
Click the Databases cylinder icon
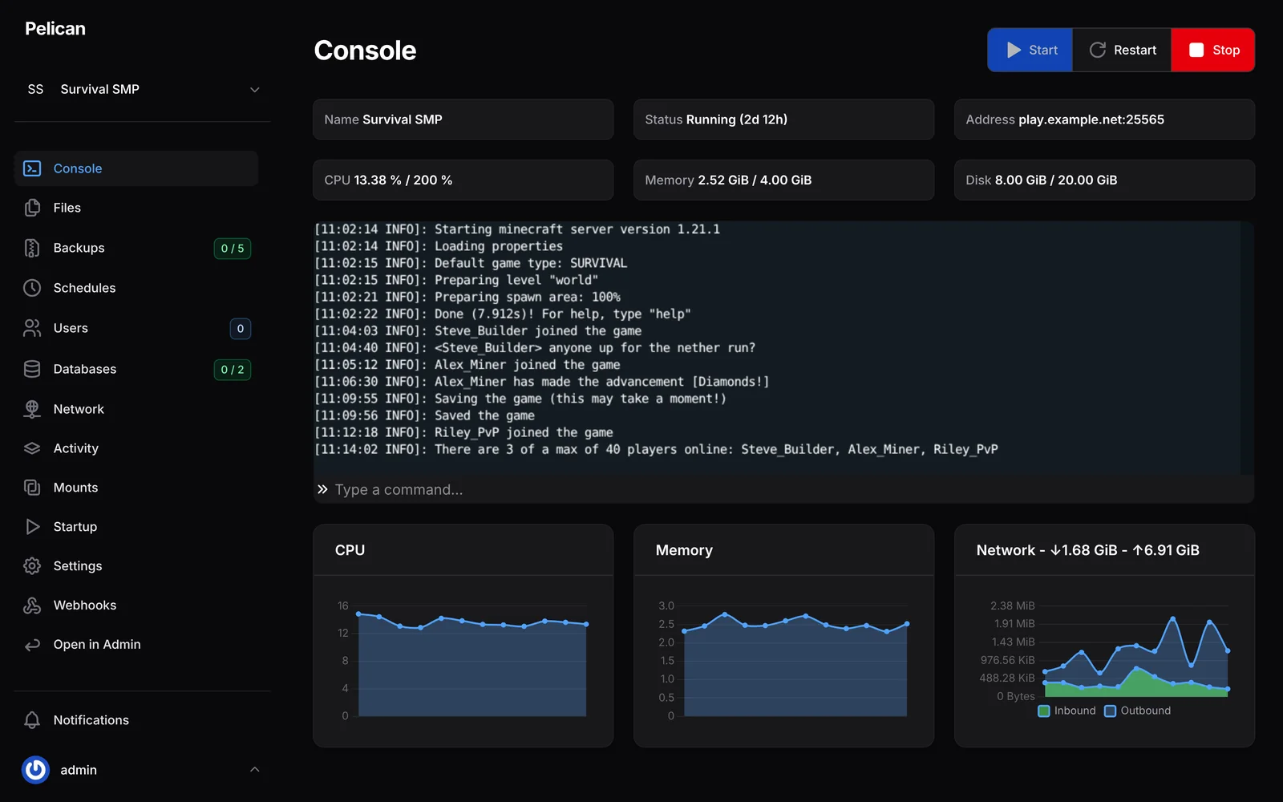32,369
